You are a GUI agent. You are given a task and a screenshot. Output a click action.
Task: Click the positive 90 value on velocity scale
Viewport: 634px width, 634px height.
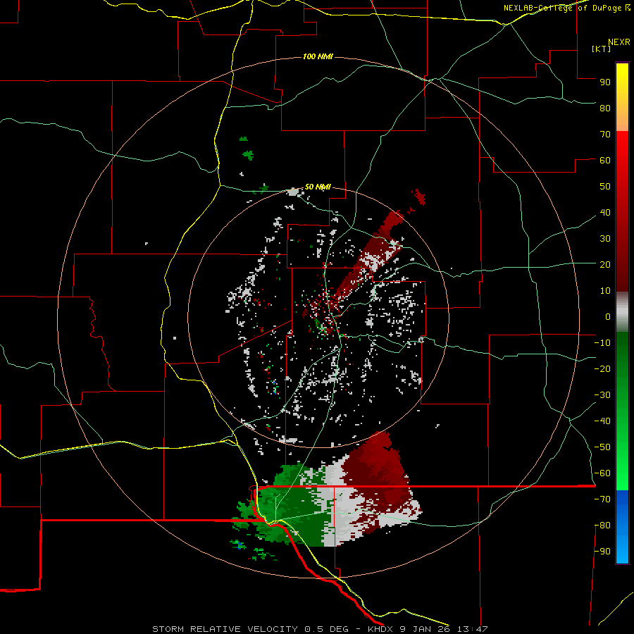click(x=605, y=82)
